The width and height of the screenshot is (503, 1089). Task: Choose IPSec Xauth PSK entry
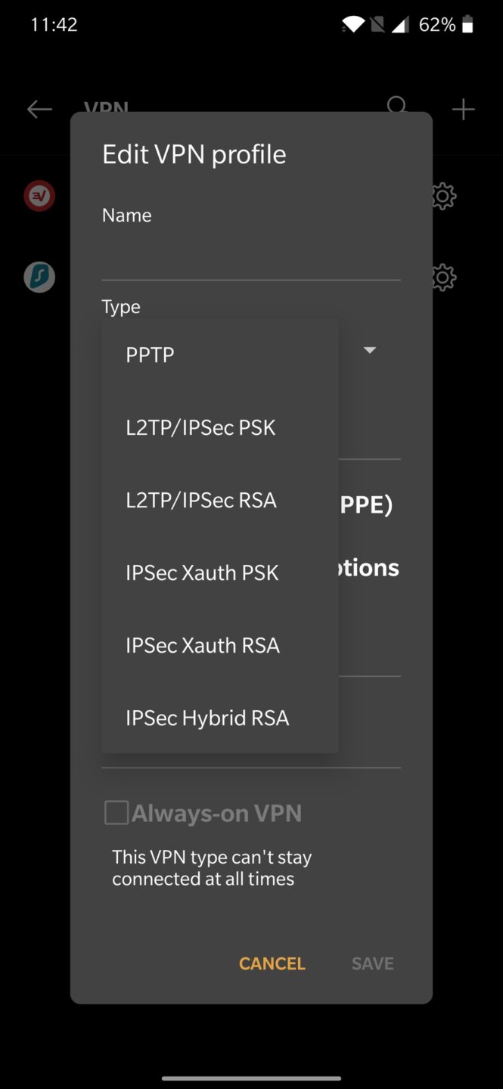pyautogui.click(x=201, y=572)
